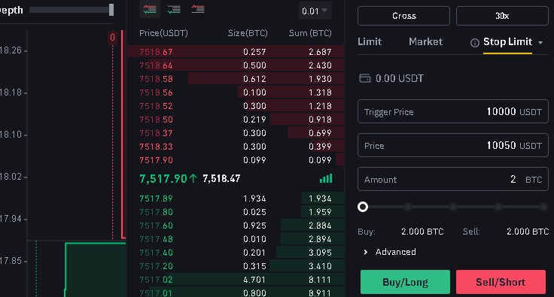Select the 7518.67 ask price row
This screenshot has width=554, height=297.
click(x=236, y=52)
